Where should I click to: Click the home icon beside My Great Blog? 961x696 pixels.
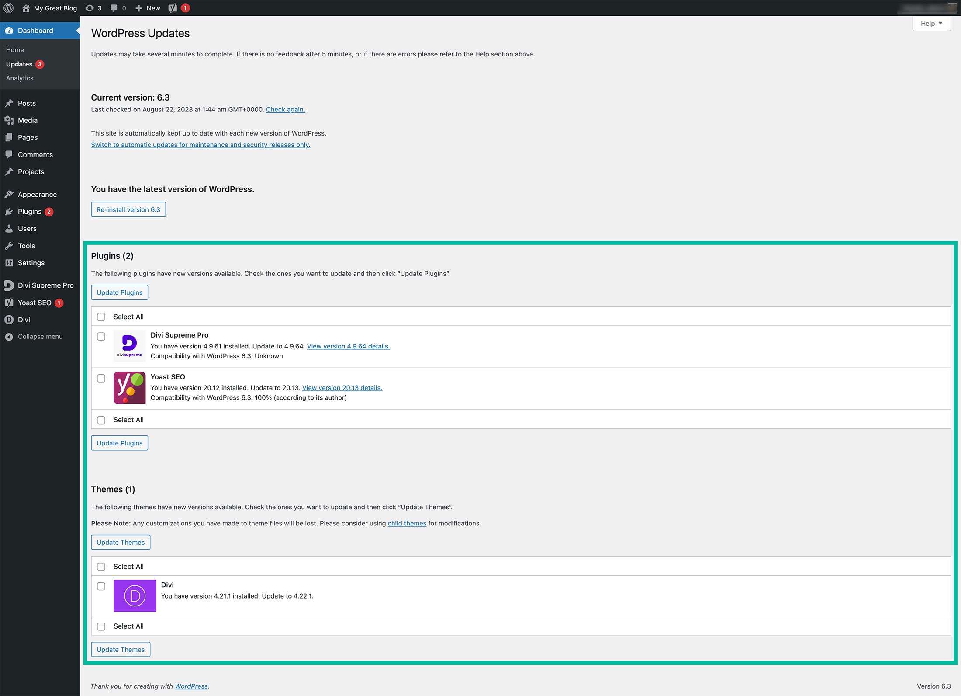[26, 8]
